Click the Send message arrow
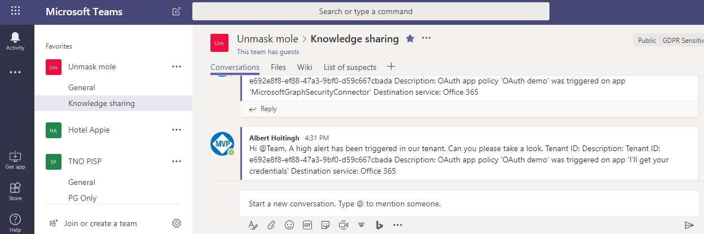This screenshot has height=234, width=704. 689,225
